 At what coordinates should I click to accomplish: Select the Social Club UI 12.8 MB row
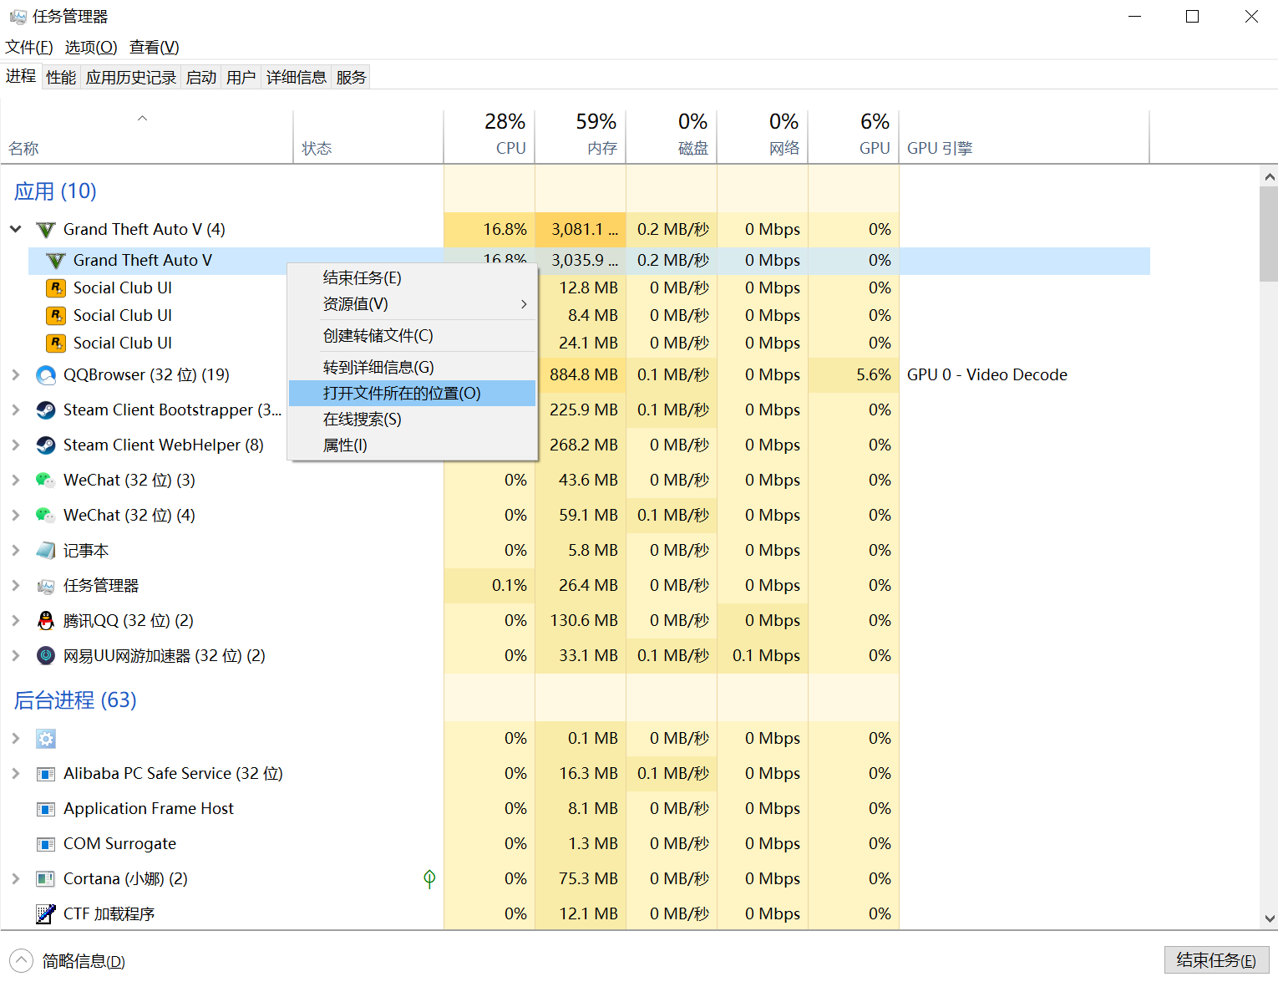589,288
